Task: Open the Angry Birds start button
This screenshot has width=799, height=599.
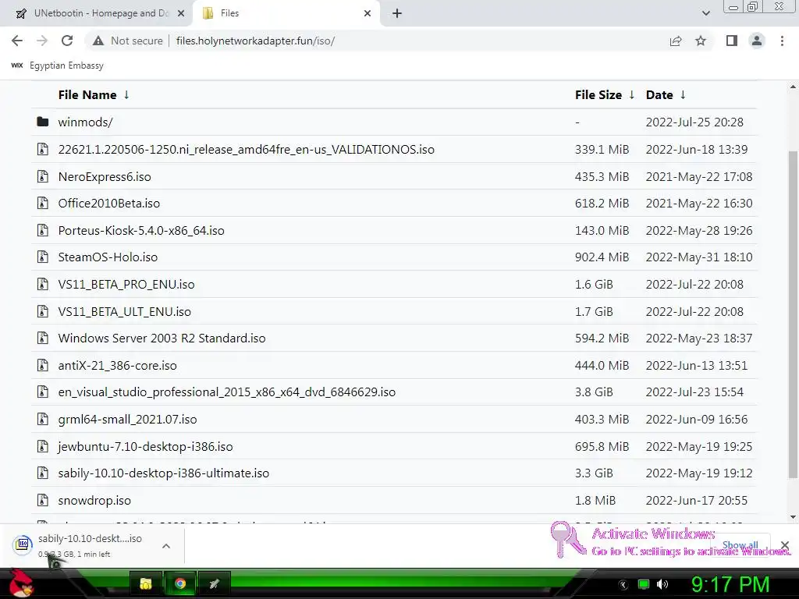Action: (x=22, y=583)
